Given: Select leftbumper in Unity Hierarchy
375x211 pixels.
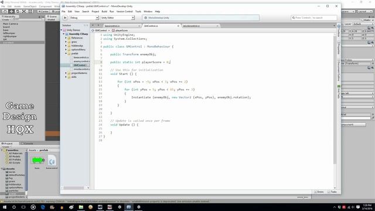Looking at the screenshot, I should [9, 33].
